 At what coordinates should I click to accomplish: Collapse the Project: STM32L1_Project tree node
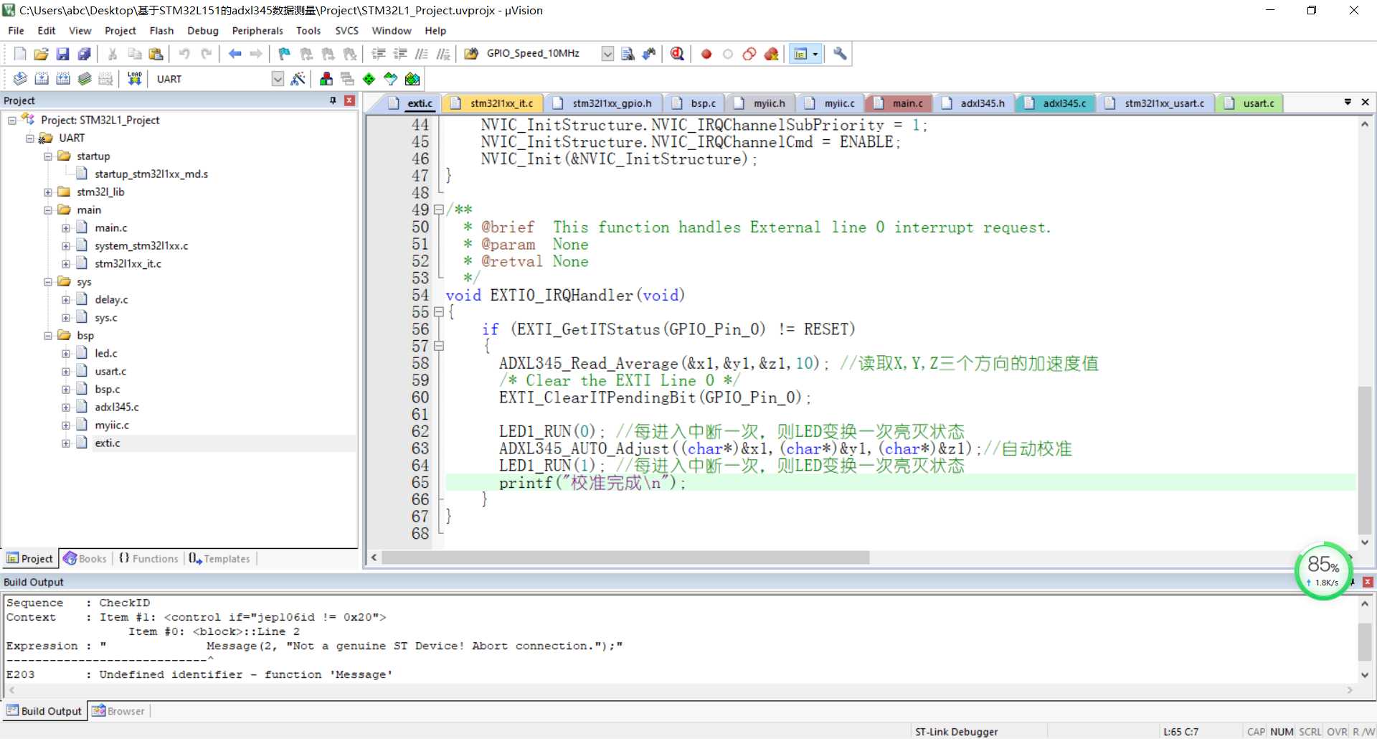point(12,121)
